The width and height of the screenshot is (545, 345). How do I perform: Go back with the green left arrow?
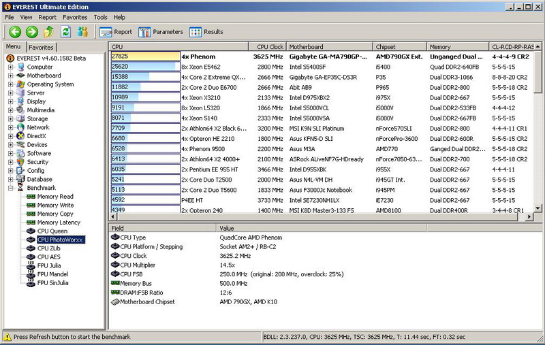[x=15, y=32]
